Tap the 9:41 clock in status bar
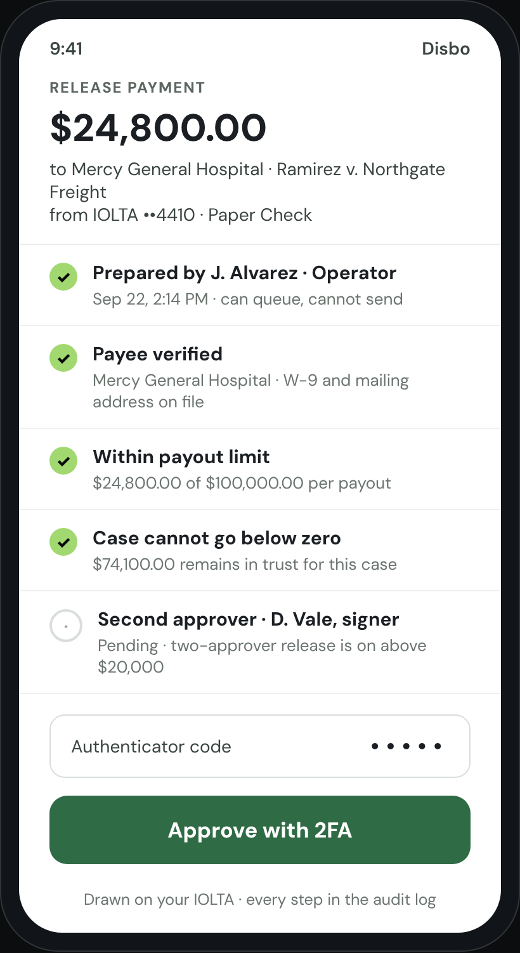This screenshot has width=520, height=953. [66, 49]
